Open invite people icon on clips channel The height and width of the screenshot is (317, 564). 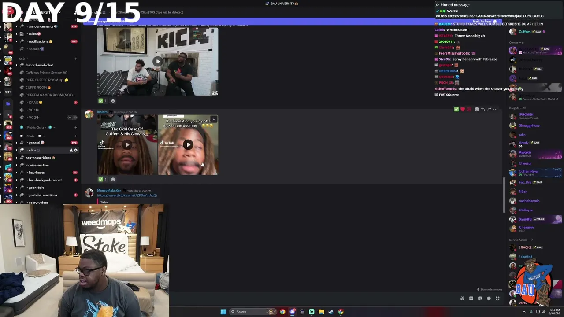(x=71, y=150)
